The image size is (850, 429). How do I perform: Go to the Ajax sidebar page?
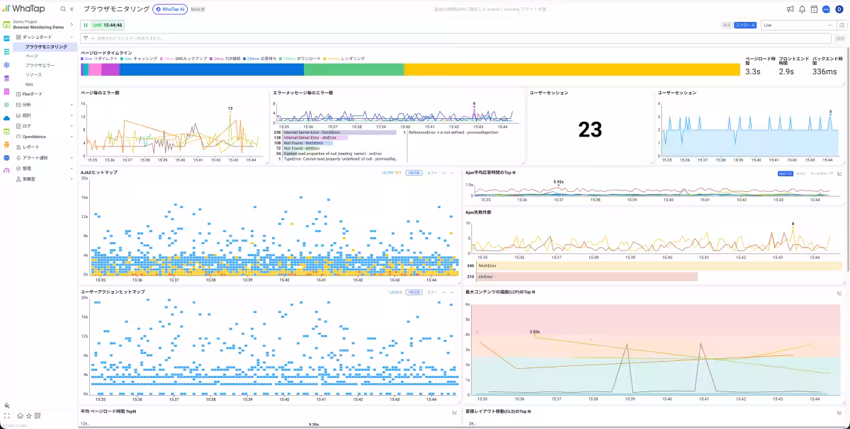[x=30, y=84]
